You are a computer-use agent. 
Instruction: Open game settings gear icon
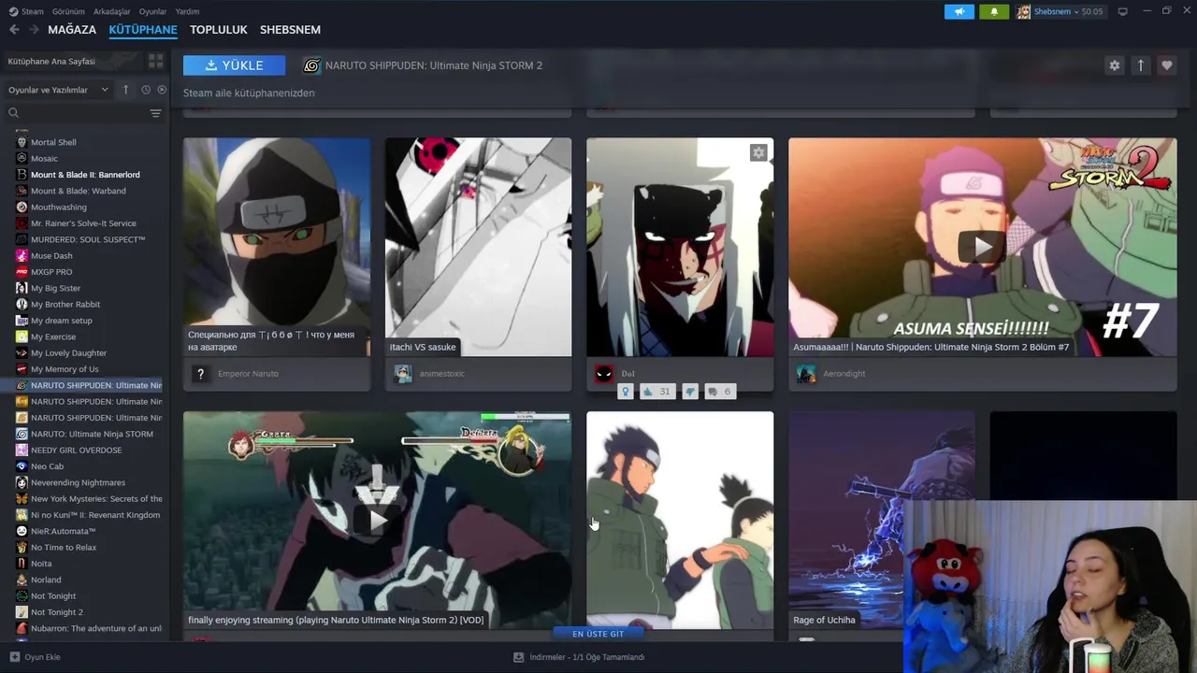1114,65
